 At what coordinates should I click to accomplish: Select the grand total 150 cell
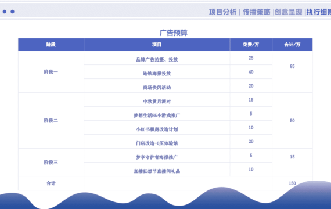[x=292, y=183]
